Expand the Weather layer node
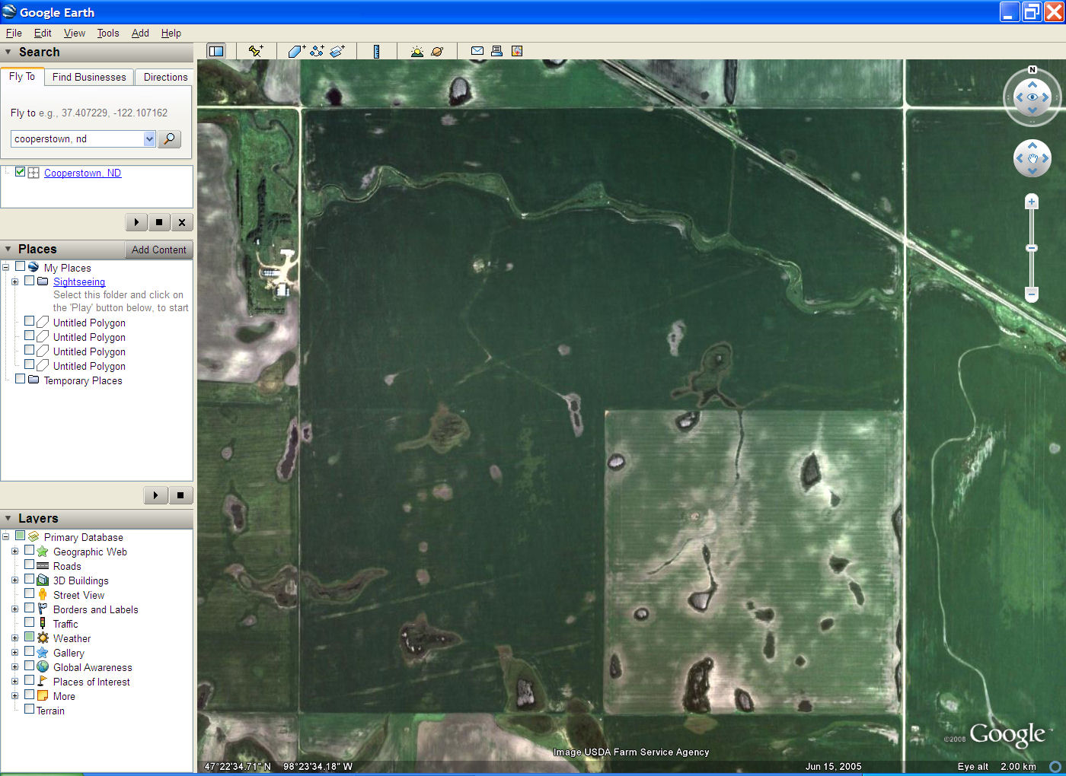 pyautogui.click(x=14, y=638)
